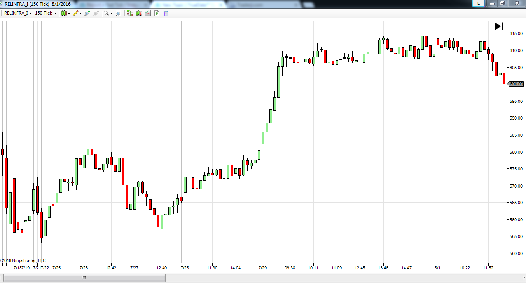Click the current price marker 600.00
This screenshot has height=283, width=526.
coord(516,84)
